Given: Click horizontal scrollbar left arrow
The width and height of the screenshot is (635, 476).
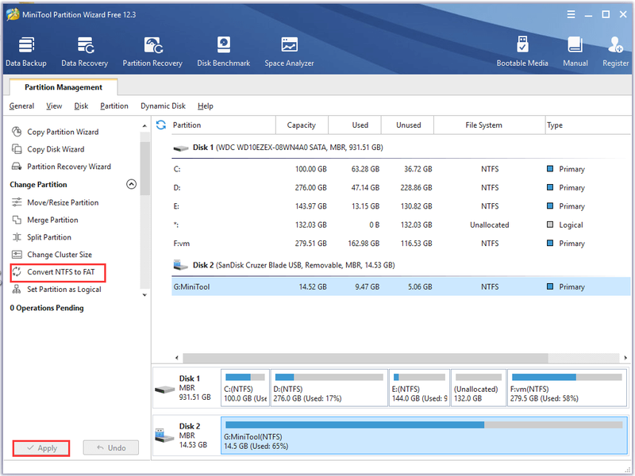Looking at the screenshot, I should pyautogui.click(x=176, y=358).
